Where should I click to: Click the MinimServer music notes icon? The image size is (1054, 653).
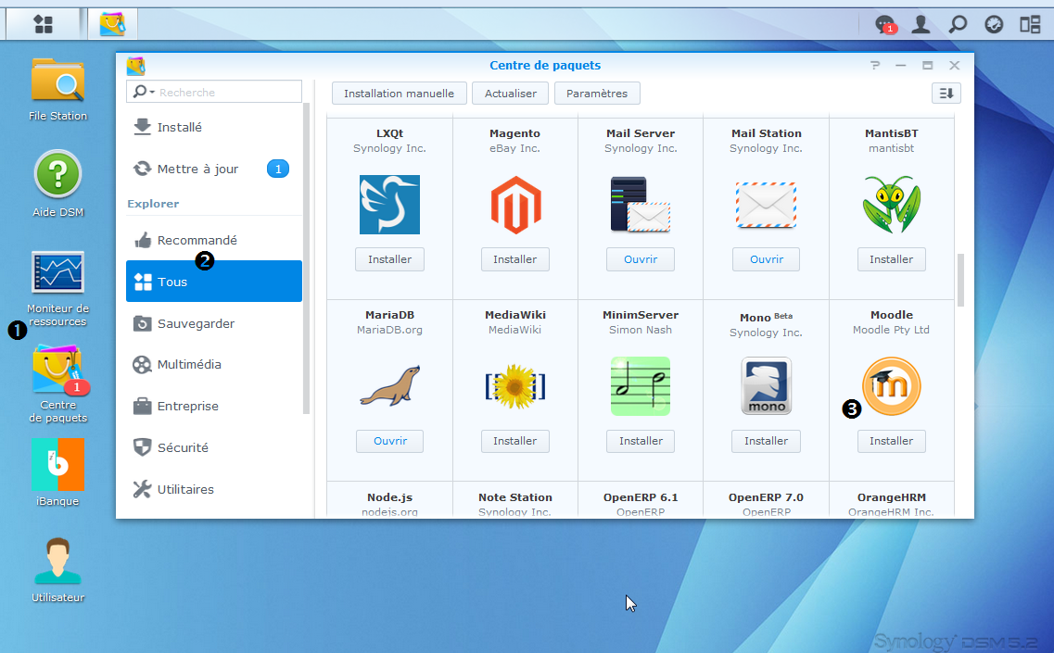[641, 386]
